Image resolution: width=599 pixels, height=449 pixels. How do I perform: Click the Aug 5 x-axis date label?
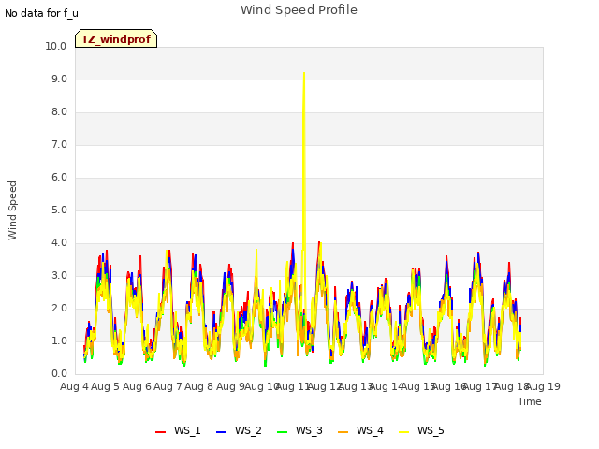[x=106, y=386]
